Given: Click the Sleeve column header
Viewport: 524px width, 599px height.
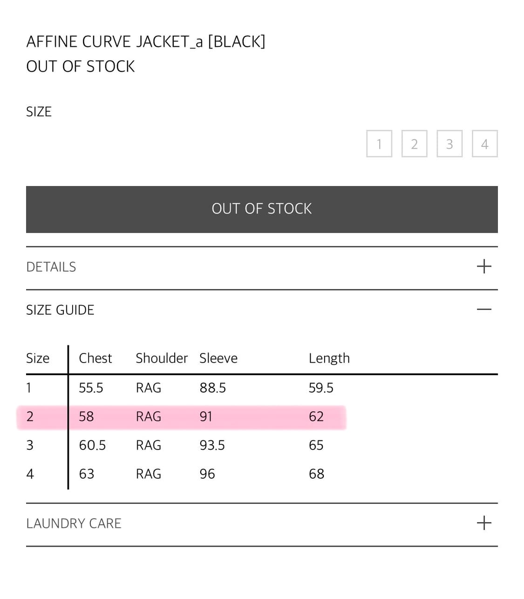Looking at the screenshot, I should [x=218, y=358].
